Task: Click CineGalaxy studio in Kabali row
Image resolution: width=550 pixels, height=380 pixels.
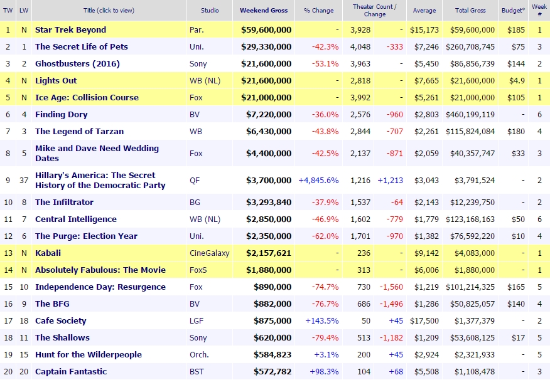Action: tap(210, 253)
